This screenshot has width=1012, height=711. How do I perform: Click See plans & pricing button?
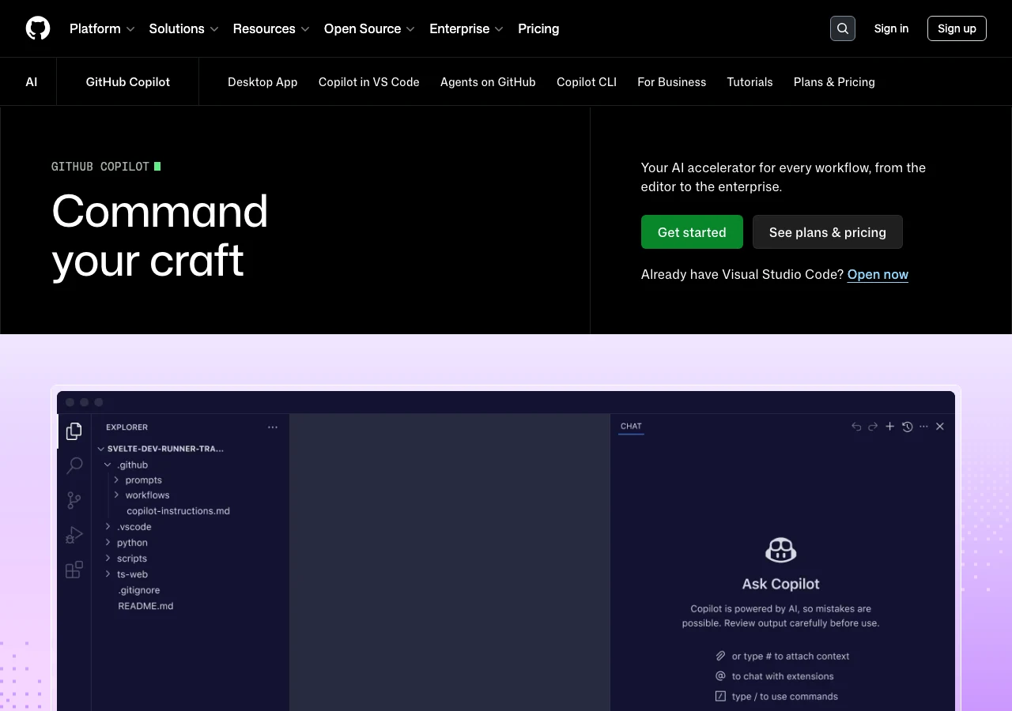(x=828, y=232)
